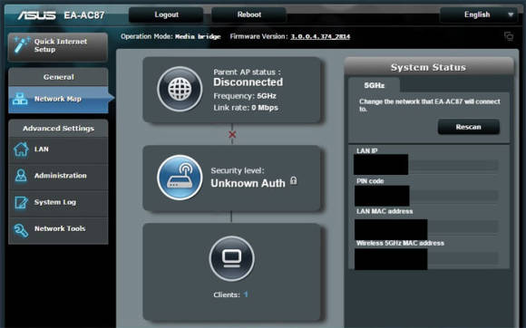Open LAN settings
Image resolution: width=526 pixels, height=328 pixels.
tap(58, 150)
